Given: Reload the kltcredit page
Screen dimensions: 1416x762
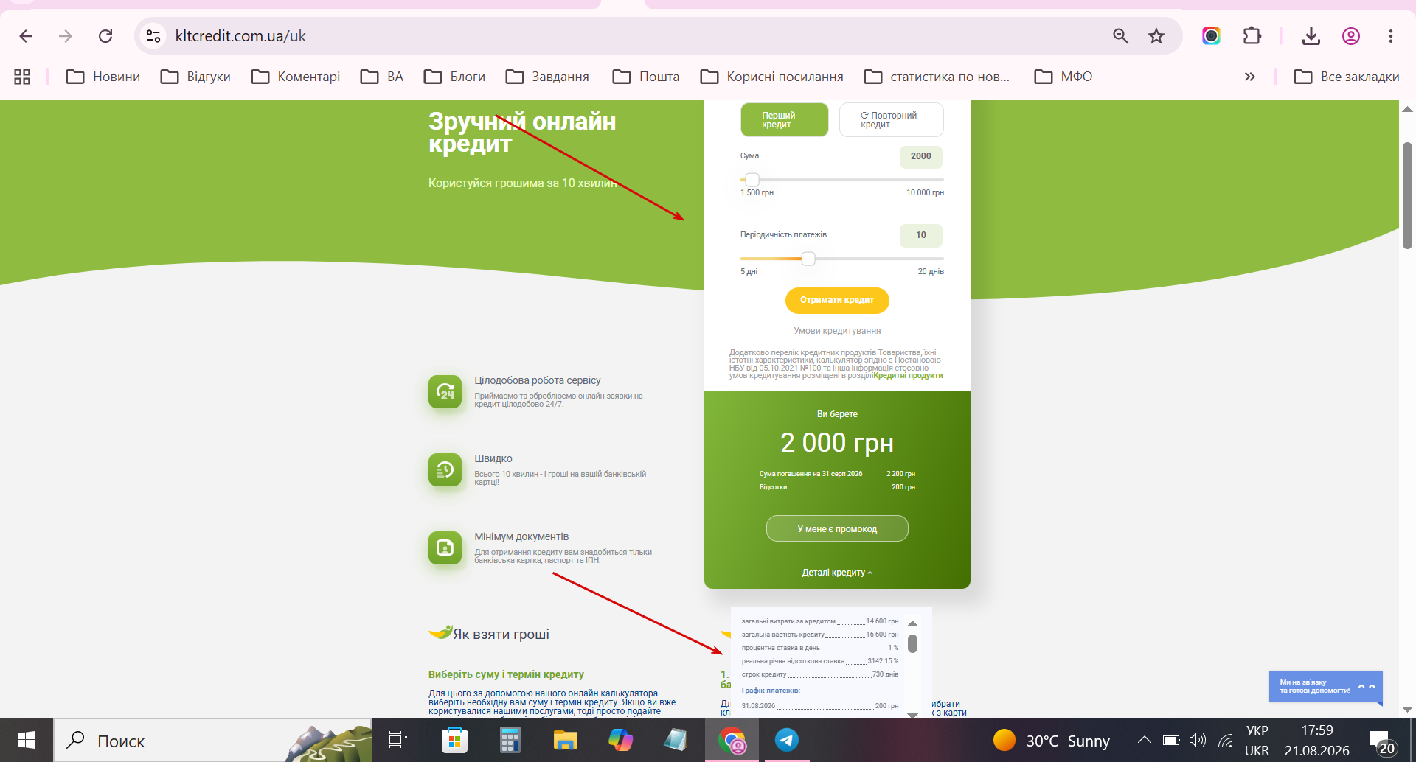Looking at the screenshot, I should [x=105, y=36].
